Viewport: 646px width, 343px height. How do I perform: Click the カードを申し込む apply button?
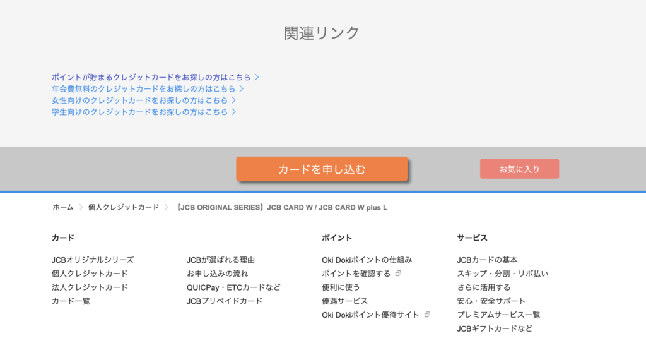point(322,169)
